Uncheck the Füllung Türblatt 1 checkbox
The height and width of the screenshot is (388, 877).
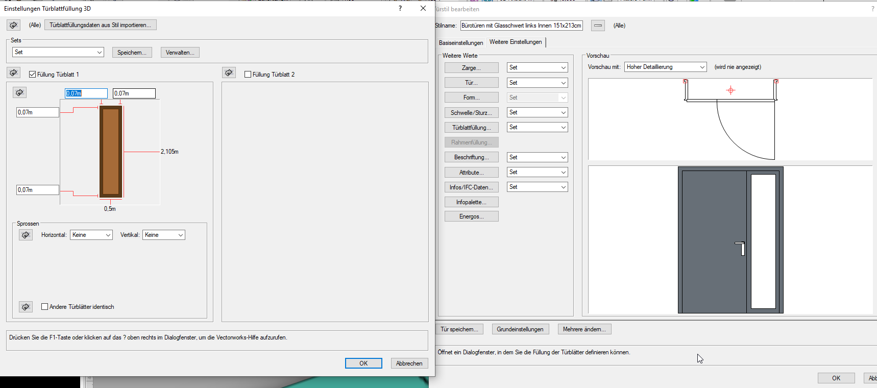click(x=33, y=75)
